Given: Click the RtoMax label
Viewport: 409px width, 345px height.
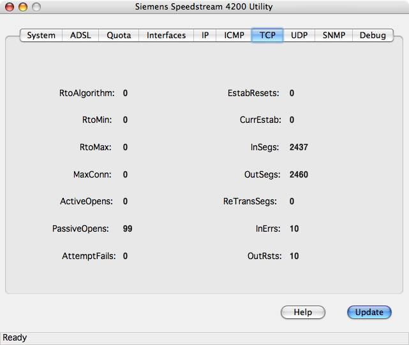Looking at the screenshot, I should coord(96,147).
